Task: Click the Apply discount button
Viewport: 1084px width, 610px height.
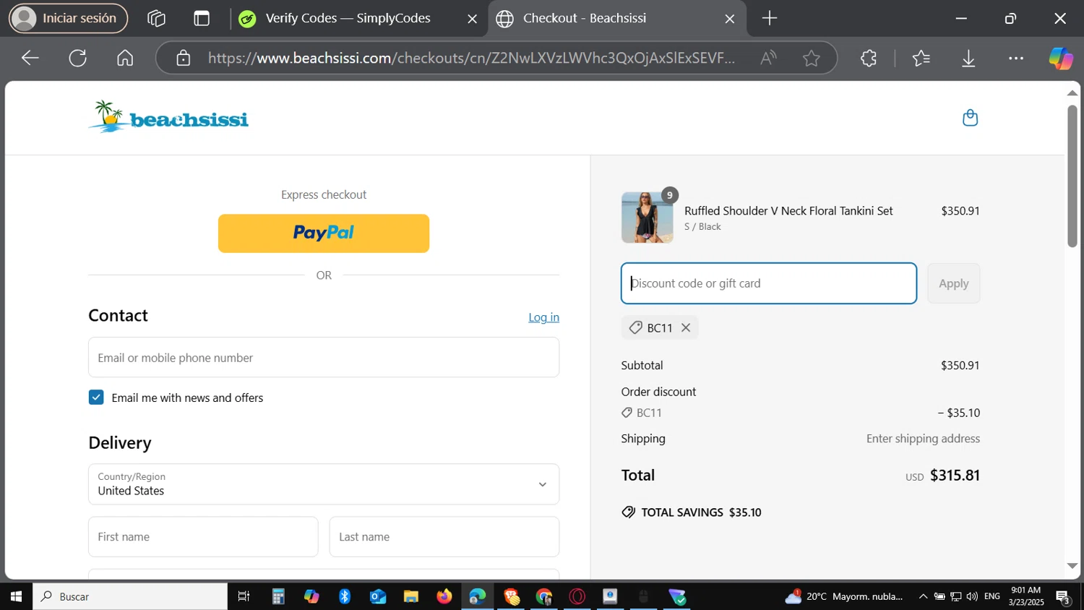Action: pos(953,283)
